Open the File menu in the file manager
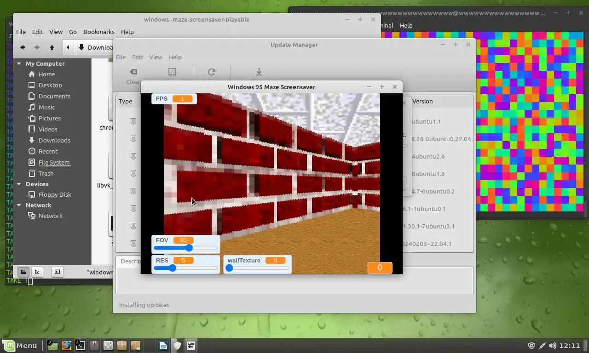The width and height of the screenshot is (589, 353). [21, 32]
